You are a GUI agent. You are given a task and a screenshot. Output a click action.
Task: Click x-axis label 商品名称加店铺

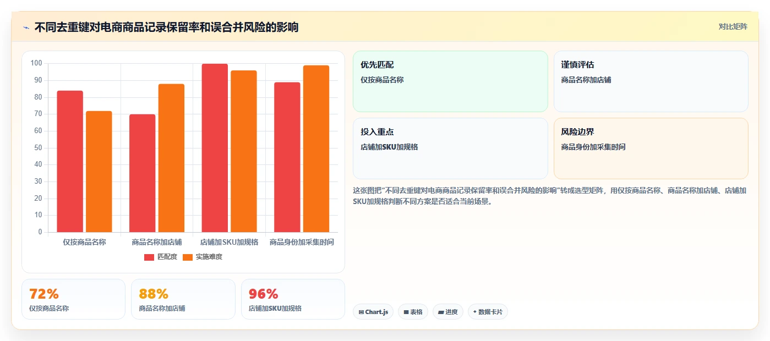click(x=157, y=242)
